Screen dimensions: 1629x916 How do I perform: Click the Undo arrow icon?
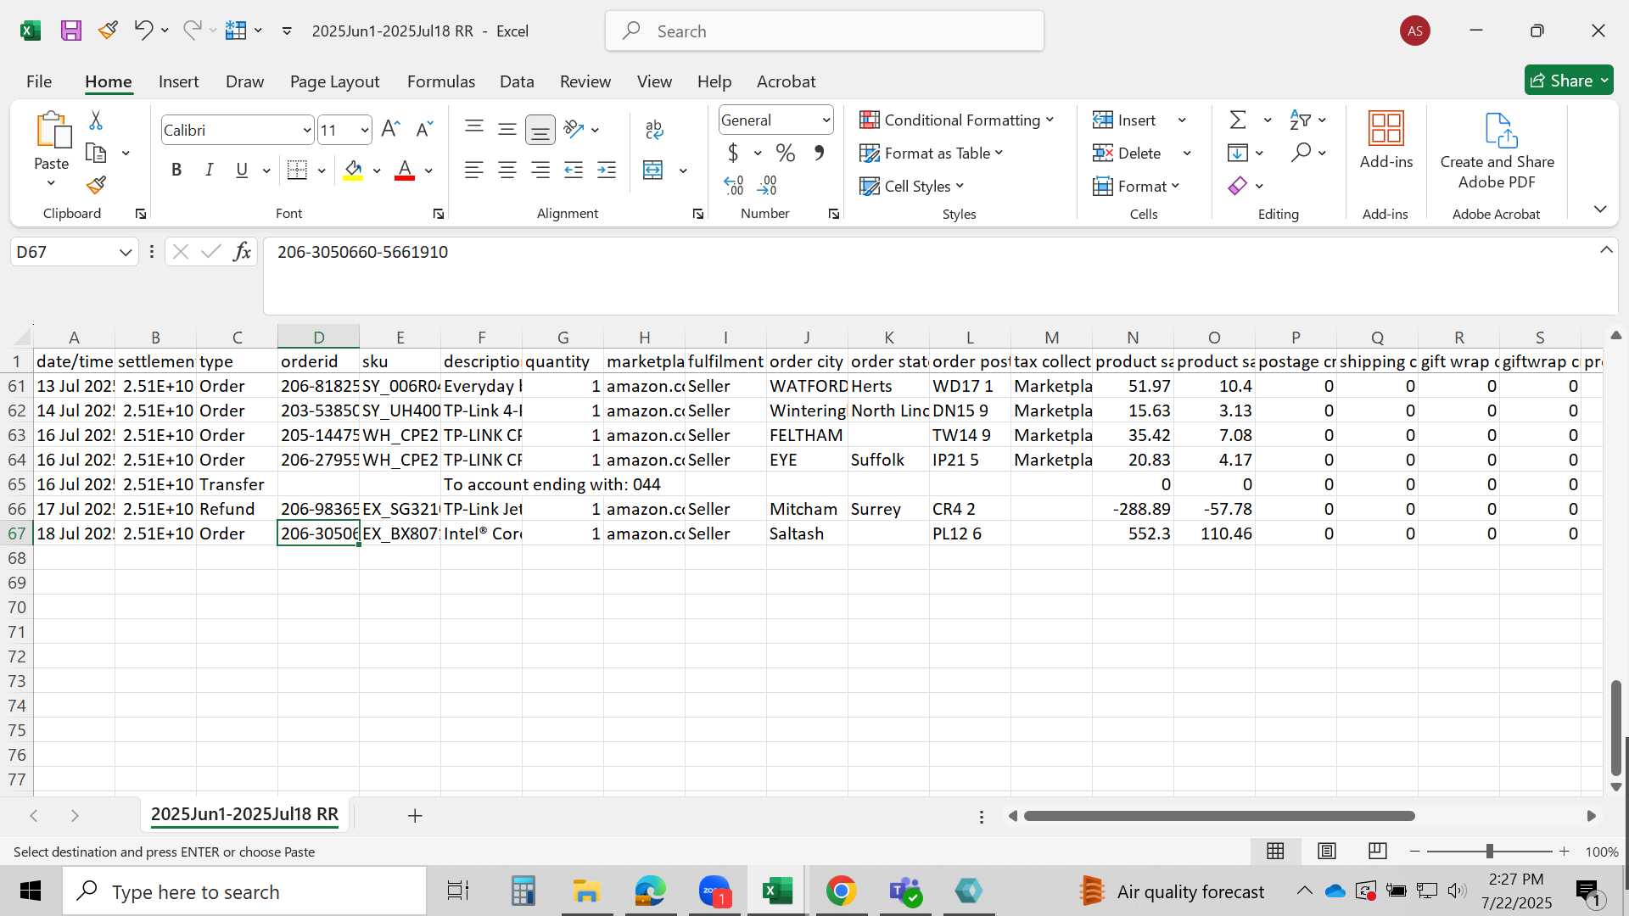(143, 31)
